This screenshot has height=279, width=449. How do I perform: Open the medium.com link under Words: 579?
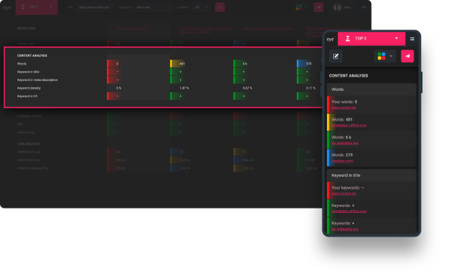(x=342, y=161)
